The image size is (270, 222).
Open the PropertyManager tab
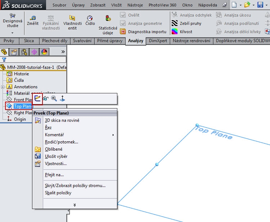click(x=14, y=52)
